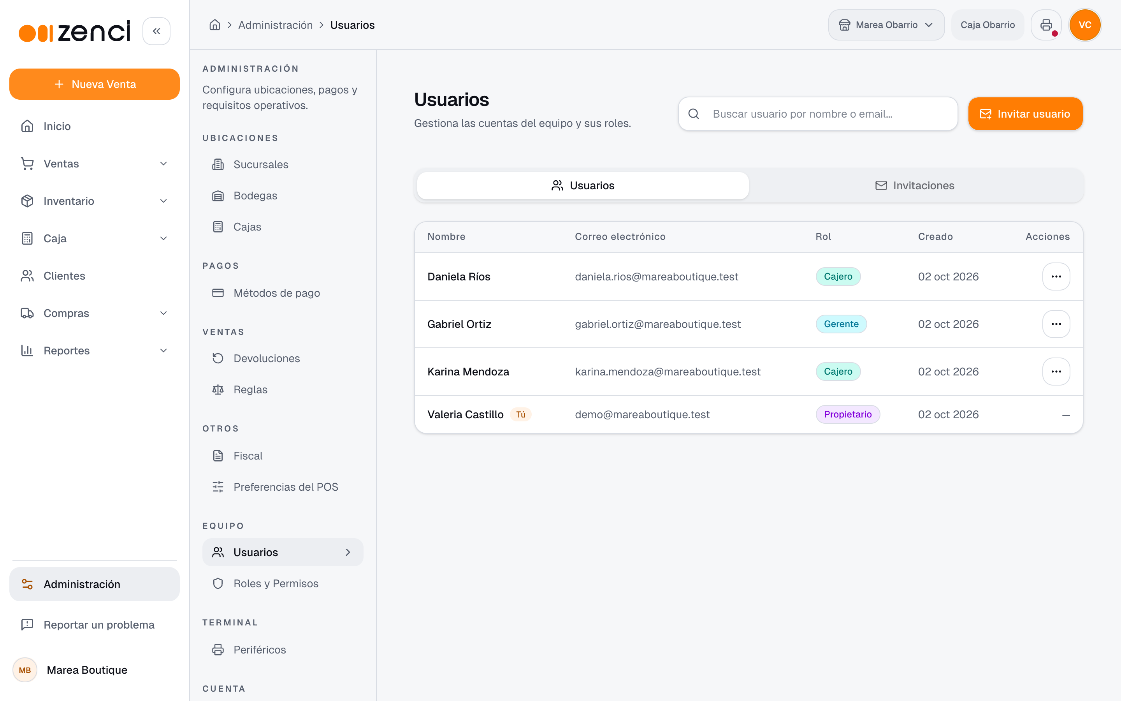Click the Usuarios item chevron under Equipo
1121x701 pixels.
tap(348, 552)
